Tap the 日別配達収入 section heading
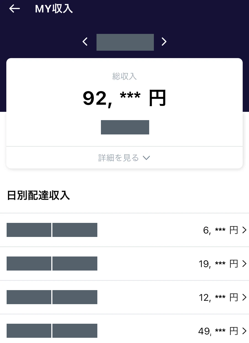The width and height of the screenshot is (249, 343). tap(38, 195)
